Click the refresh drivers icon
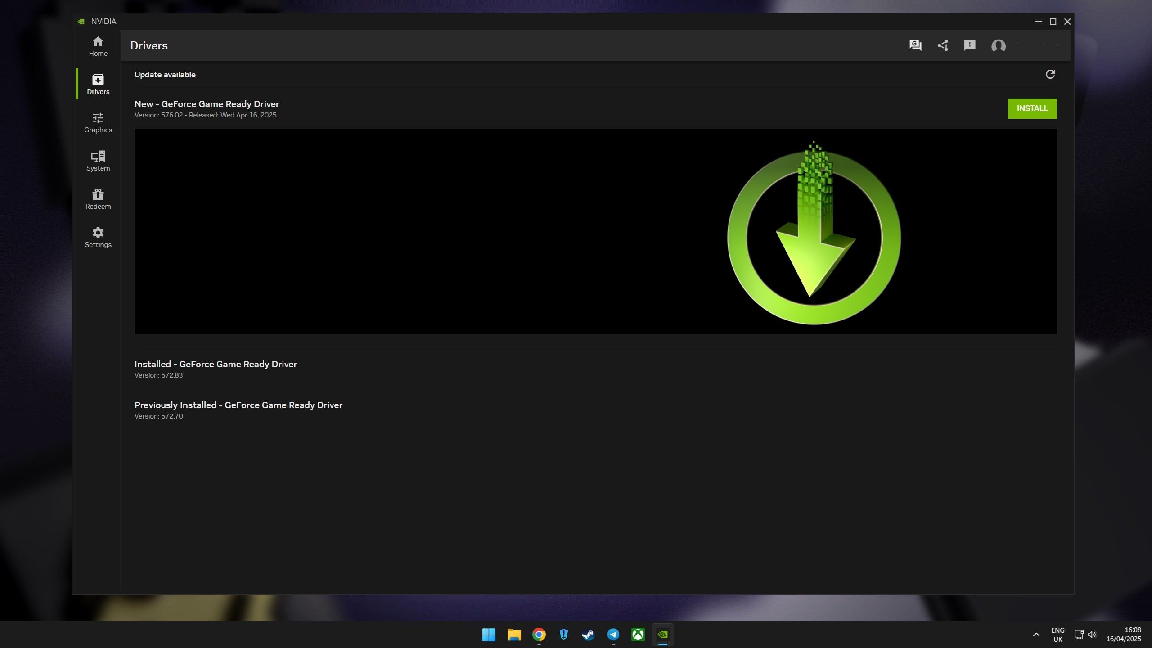The width and height of the screenshot is (1152, 648). click(1050, 74)
